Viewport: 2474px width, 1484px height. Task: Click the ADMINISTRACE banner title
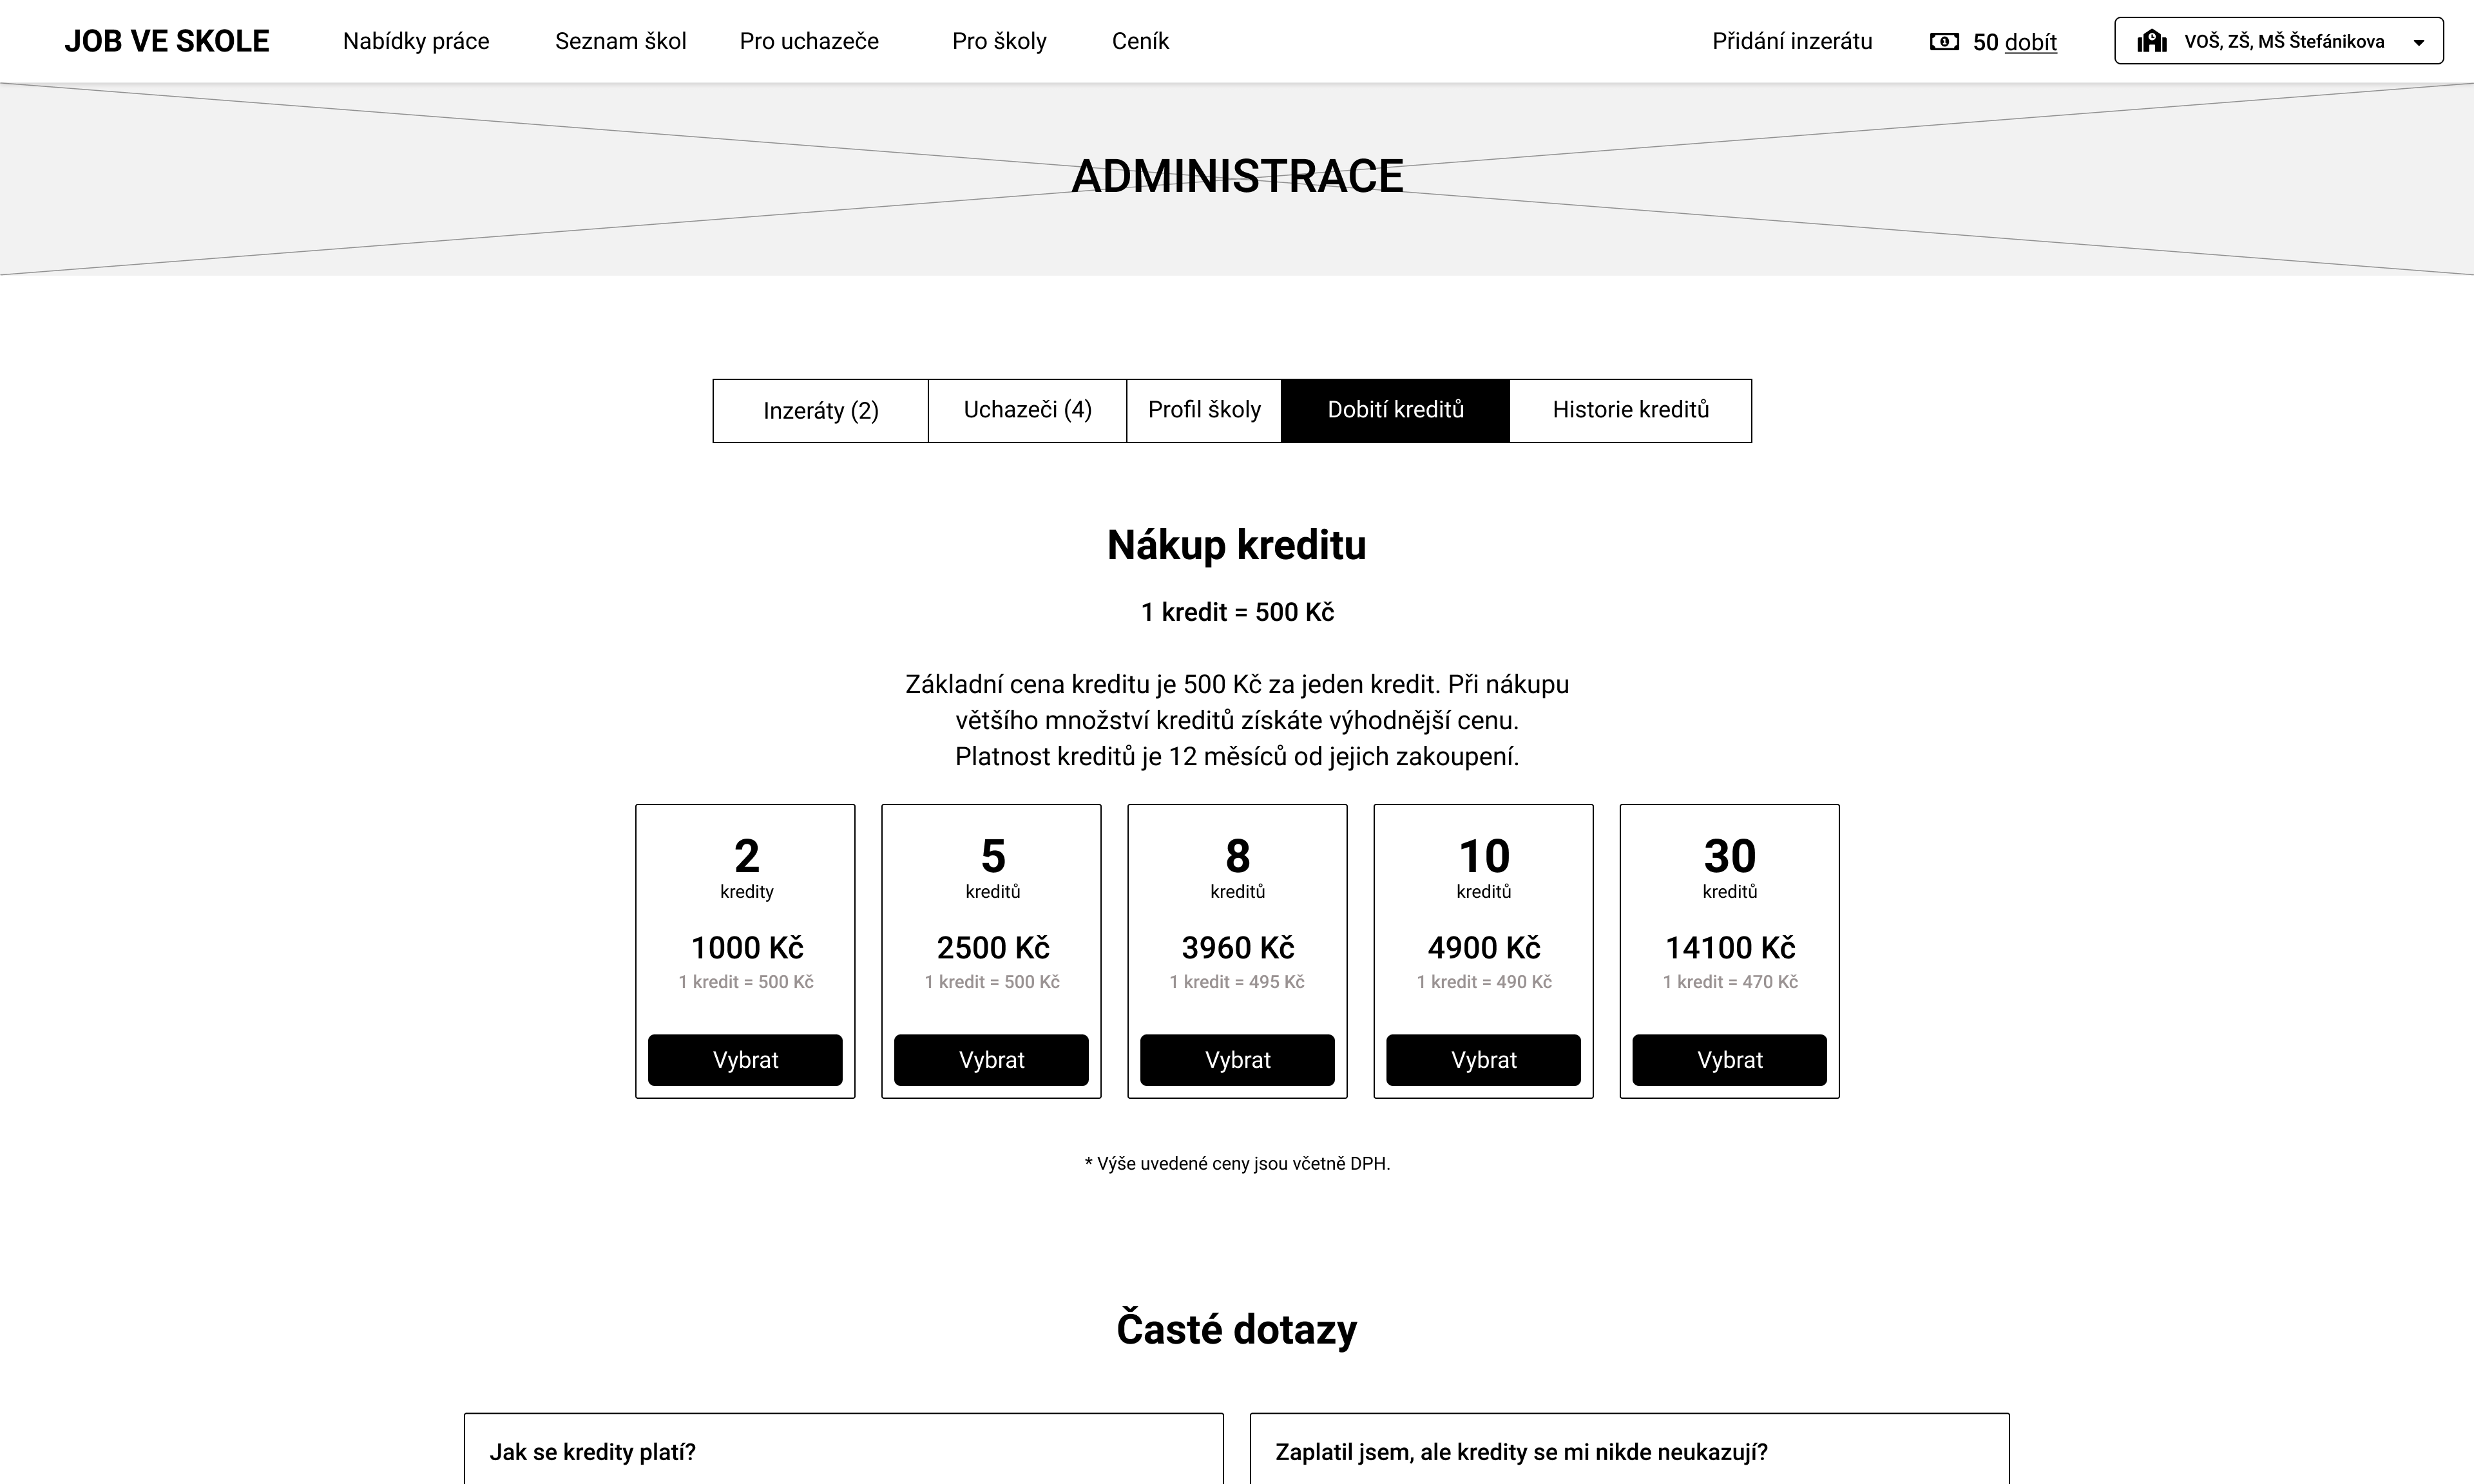pos(1237,176)
